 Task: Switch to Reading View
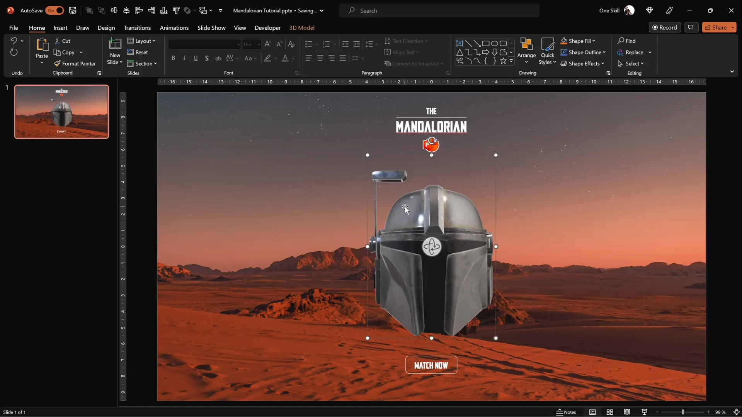click(x=627, y=412)
